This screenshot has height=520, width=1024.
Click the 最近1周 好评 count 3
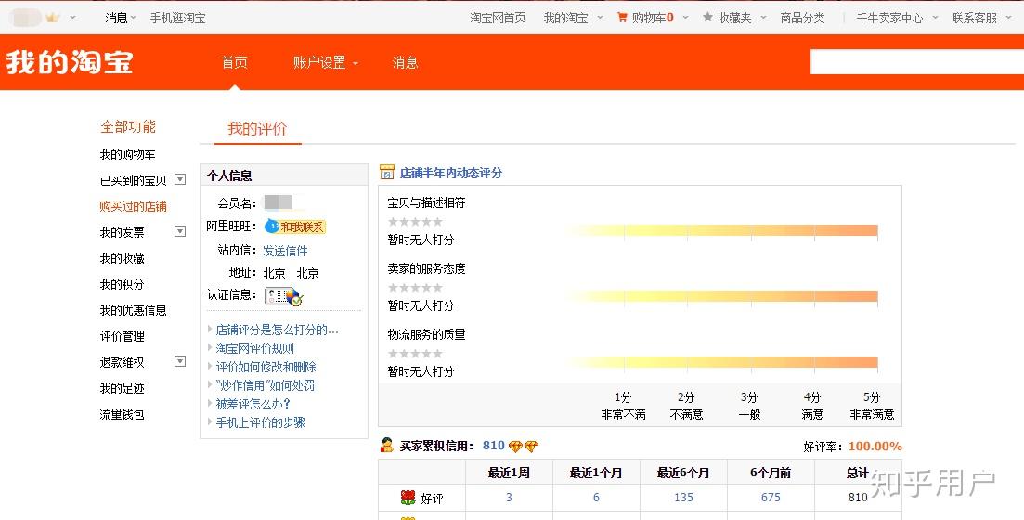click(x=509, y=498)
